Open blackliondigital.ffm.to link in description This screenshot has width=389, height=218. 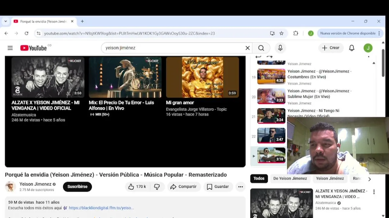coord(101,208)
